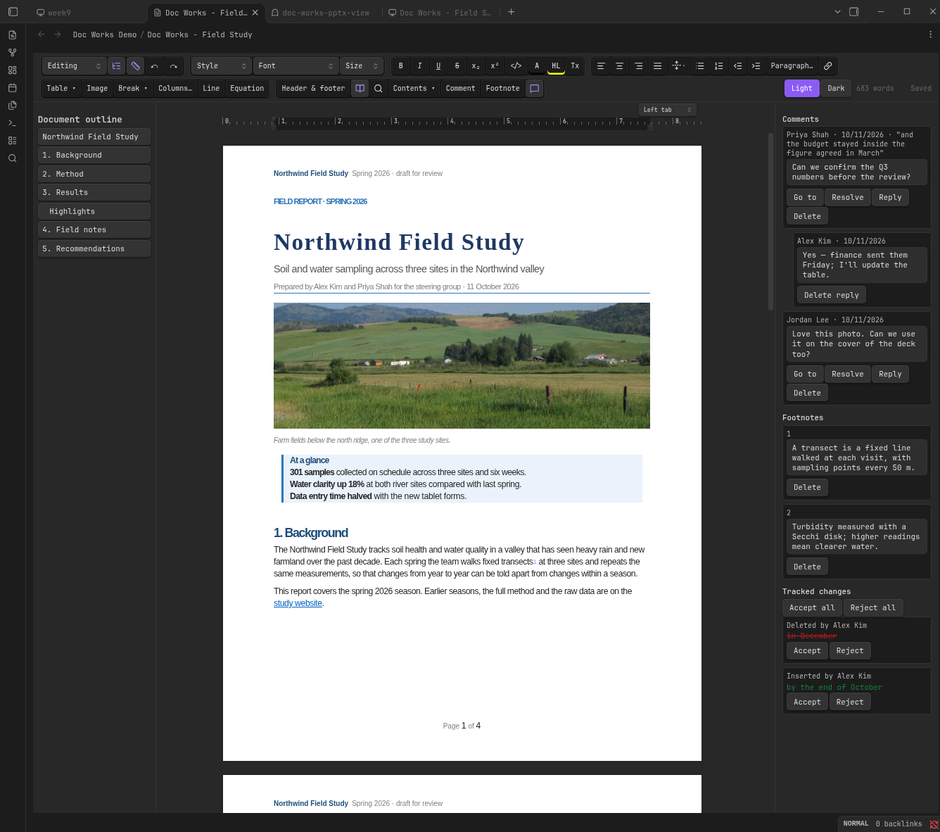Viewport: 940px width, 832px height.
Task: Open the study website link
Action: coord(298,603)
